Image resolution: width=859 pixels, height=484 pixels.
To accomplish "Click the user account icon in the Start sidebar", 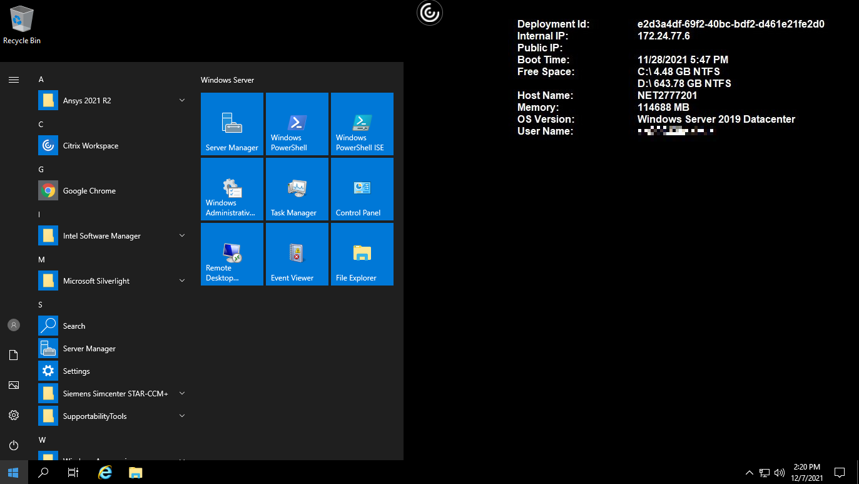I will pos(14,325).
